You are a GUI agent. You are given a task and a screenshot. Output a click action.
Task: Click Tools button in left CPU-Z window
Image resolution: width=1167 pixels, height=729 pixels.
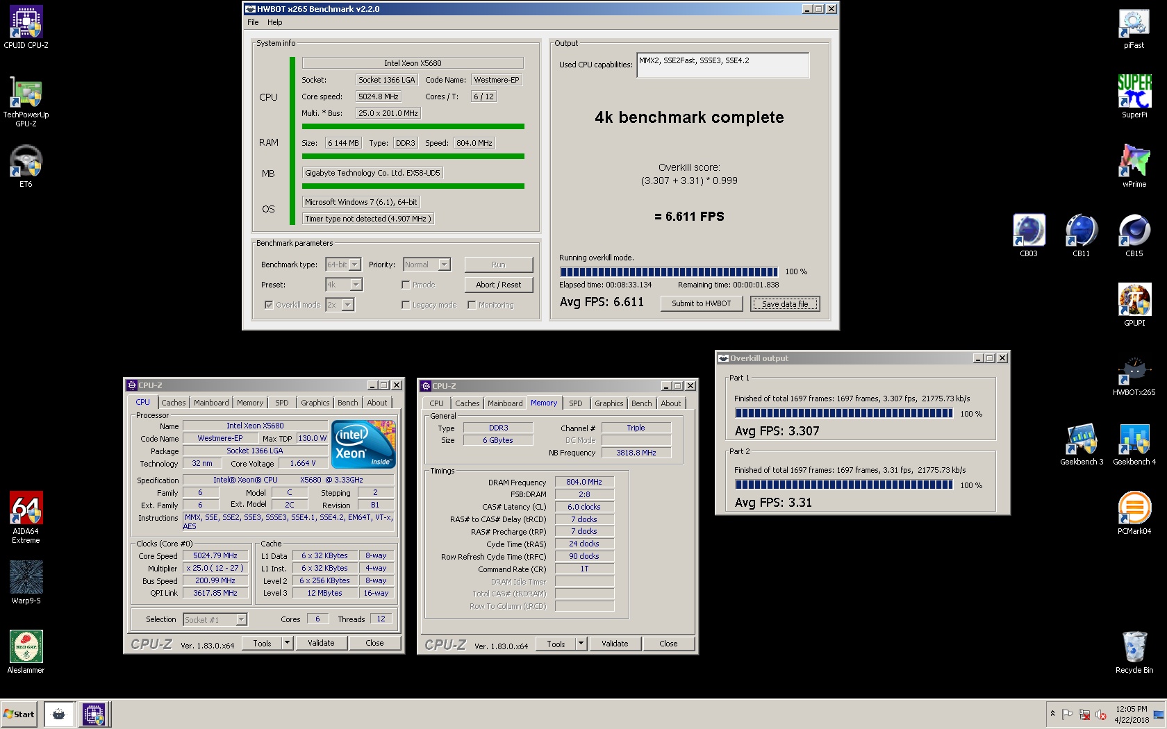(262, 643)
